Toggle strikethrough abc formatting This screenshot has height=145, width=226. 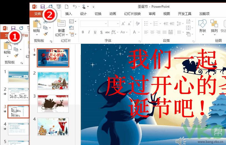click(107, 32)
